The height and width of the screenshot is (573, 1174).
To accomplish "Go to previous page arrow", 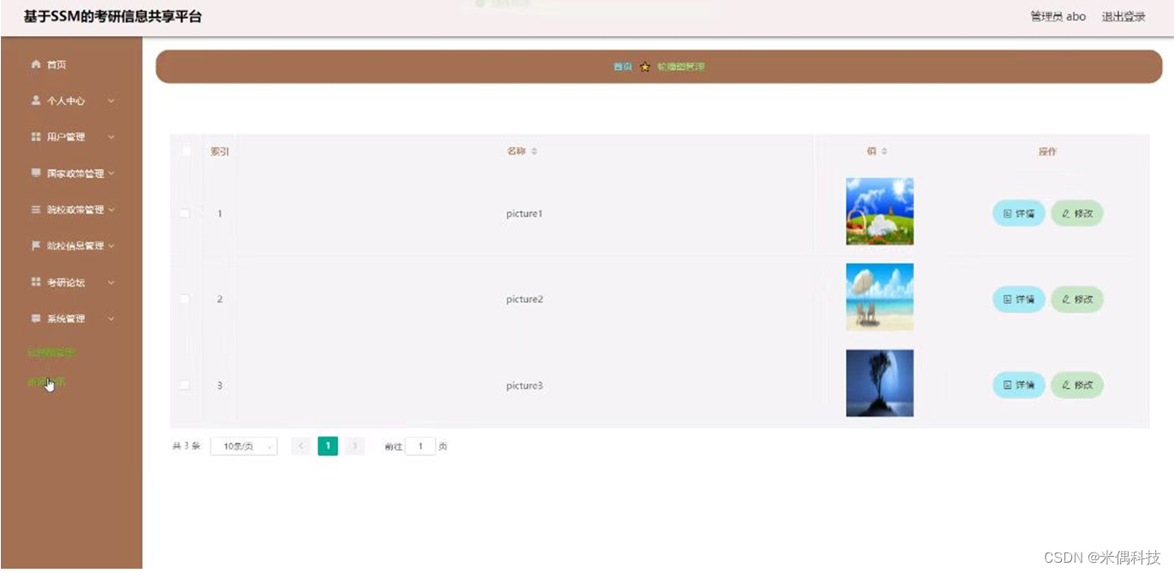I will (x=301, y=446).
